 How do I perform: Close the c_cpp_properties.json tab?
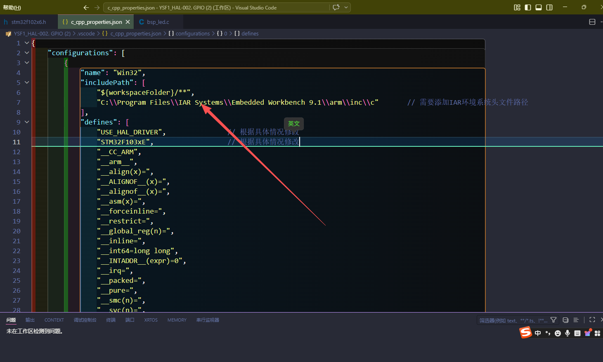[x=128, y=22]
